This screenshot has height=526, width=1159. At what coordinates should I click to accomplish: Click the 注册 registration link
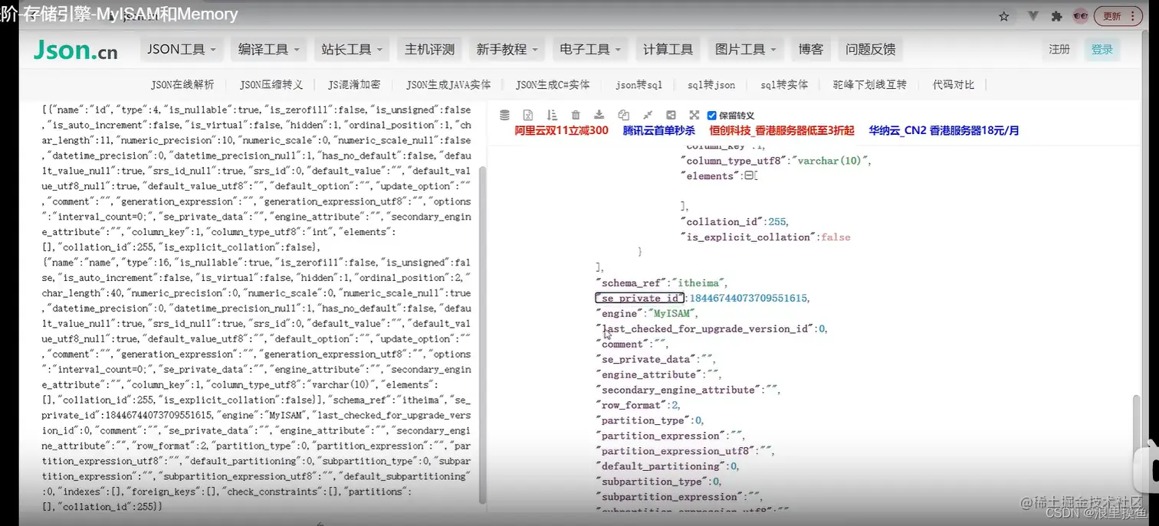(1059, 48)
